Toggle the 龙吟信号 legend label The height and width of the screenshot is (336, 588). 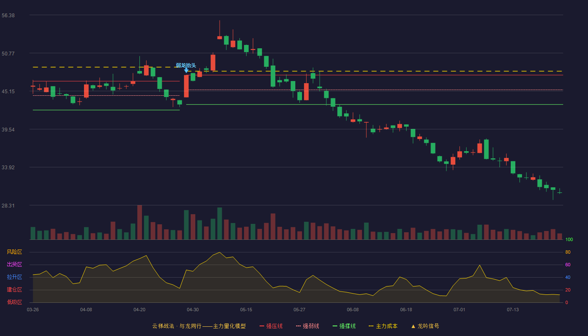[428, 326]
